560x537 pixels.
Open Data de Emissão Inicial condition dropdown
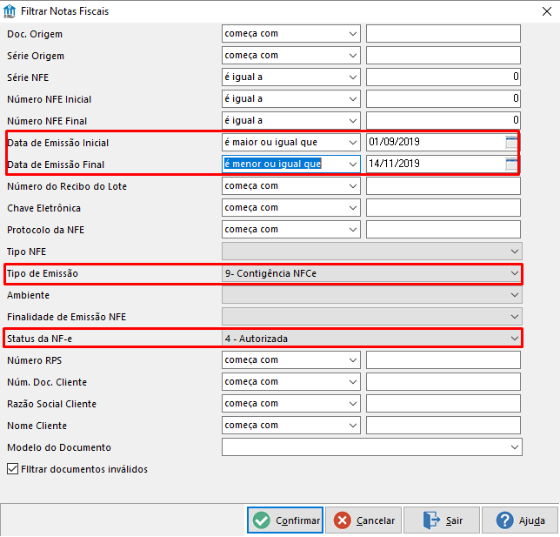(291, 142)
